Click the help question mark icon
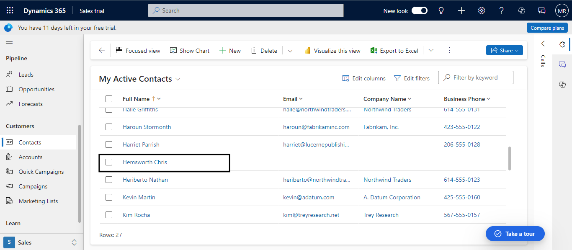Screen dimensions: 572x250 pyautogui.click(x=502, y=10)
